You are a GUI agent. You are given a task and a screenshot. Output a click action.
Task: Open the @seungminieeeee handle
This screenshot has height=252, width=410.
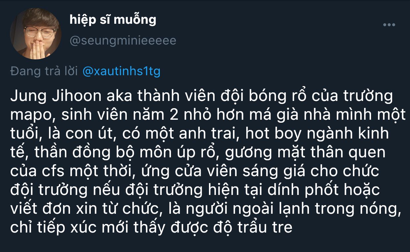point(123,41)
